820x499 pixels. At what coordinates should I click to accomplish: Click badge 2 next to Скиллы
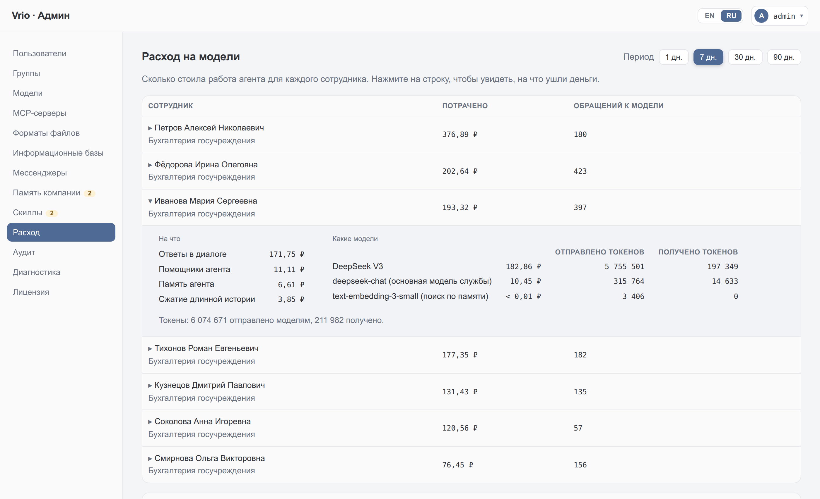52,213
